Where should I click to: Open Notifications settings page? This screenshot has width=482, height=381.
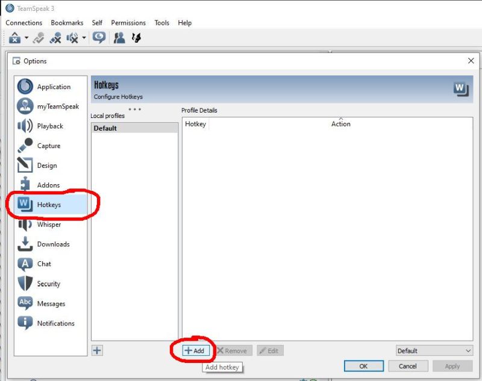tap(51, 323)
